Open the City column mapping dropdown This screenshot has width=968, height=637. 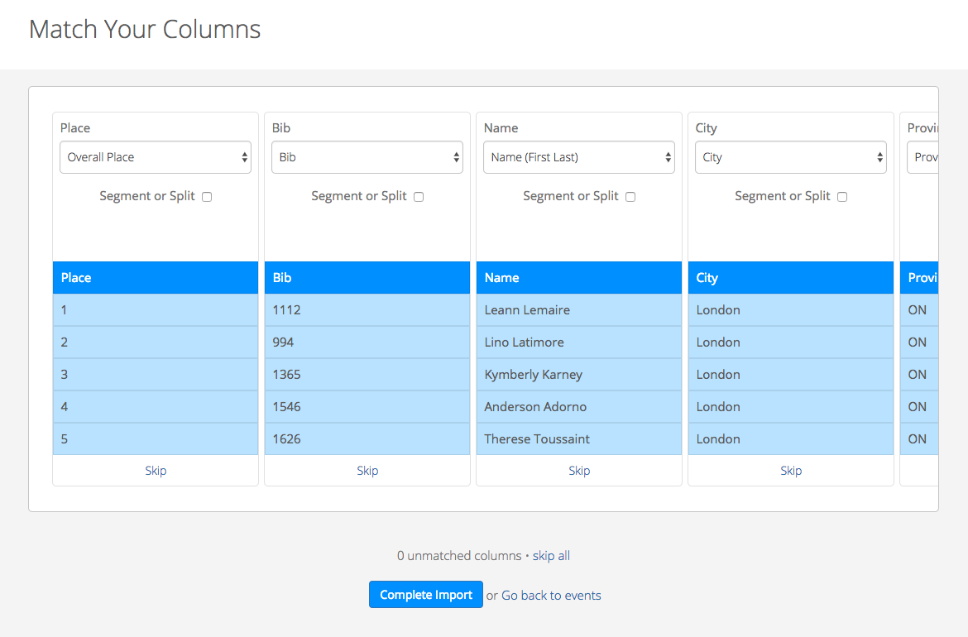pyautogui.click(x=791, y=157)
